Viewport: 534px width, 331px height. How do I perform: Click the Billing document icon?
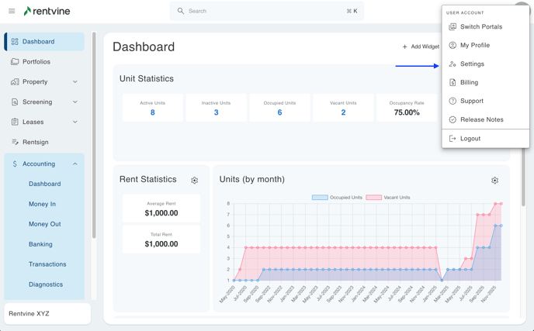coord(453,82)
